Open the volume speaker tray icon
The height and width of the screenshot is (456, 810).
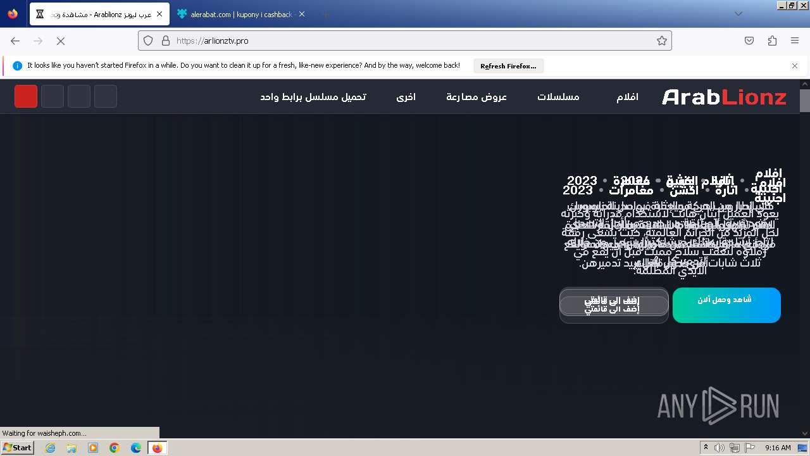720,448
